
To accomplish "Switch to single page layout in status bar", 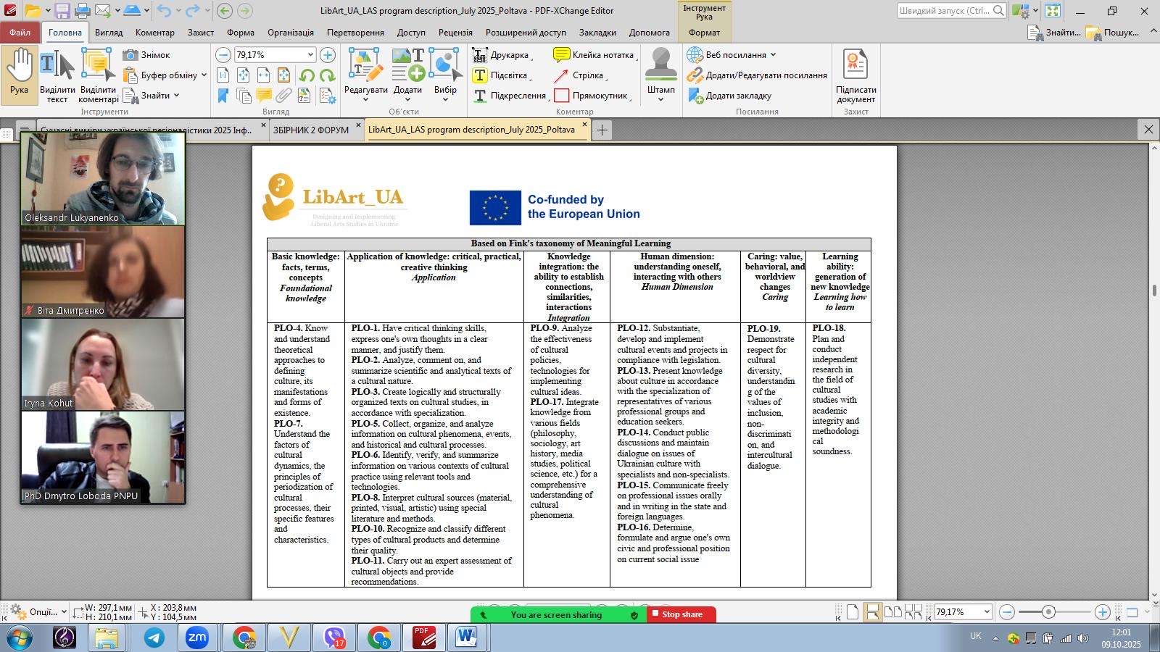I will click(853, 613).
